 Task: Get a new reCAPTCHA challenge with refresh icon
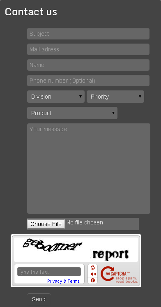tap(93, 268)
